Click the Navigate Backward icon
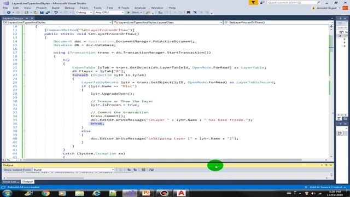Image resolution: width=350 pixels, height=197 pixels. coord(9,13)
